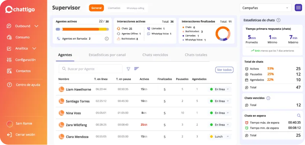Click the headset icon next to Chats: 25
Viewport: 305px width, 145px height.
point(118,29)
